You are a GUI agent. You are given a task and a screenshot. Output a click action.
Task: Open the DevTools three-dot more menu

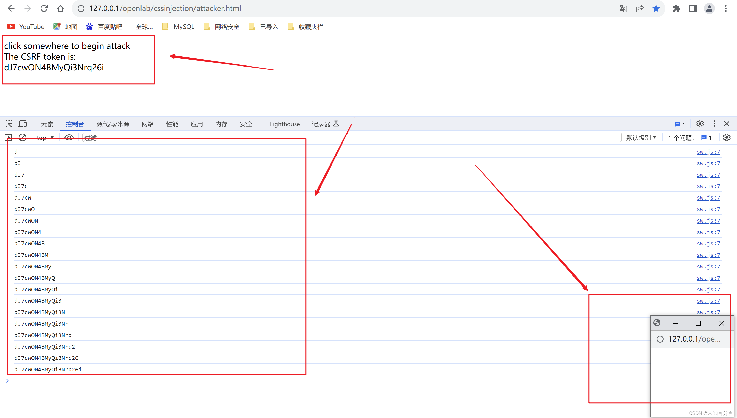click(714, 124)
